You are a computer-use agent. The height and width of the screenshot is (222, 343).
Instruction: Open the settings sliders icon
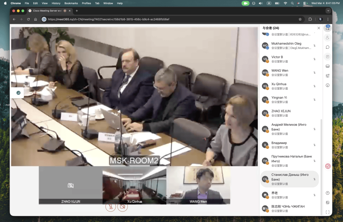327,76
